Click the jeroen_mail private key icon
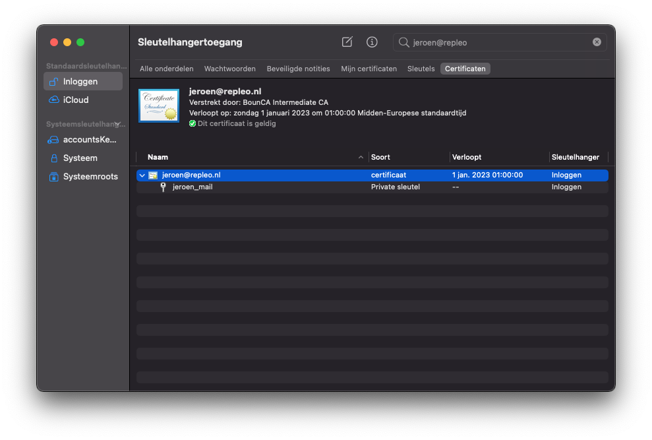 [163, 187]
